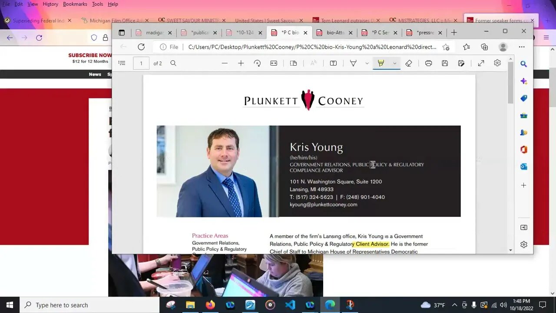Click the Plunkett Cooney logo in the PDF
This screenshot has width=556, height=313.
[304, 100]
